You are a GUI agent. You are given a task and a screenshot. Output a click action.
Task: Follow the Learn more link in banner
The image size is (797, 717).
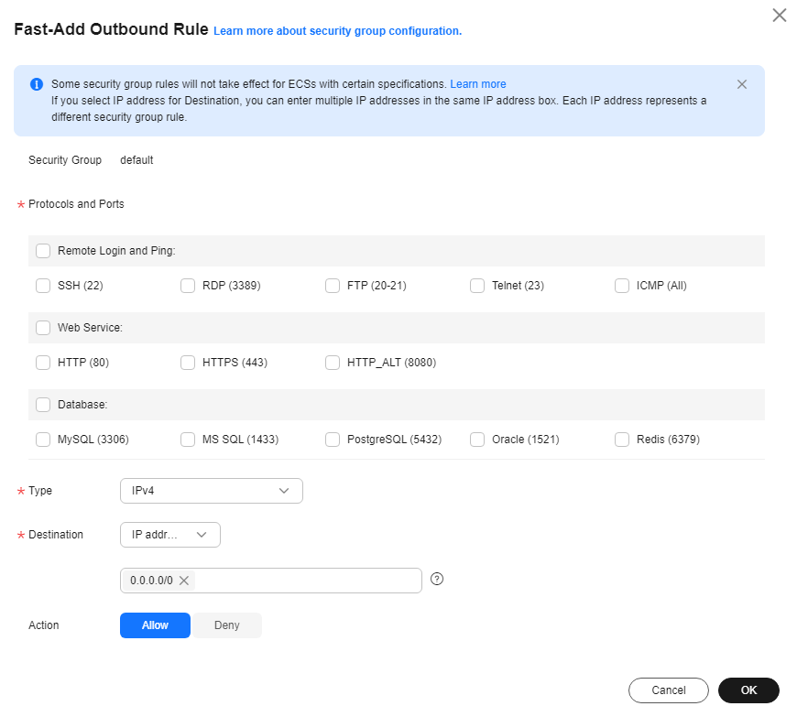[x=478, y=84]
